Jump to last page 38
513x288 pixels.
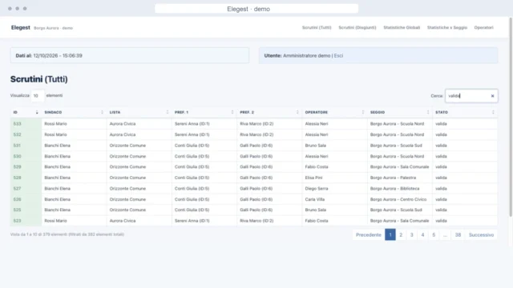(458, 234)
